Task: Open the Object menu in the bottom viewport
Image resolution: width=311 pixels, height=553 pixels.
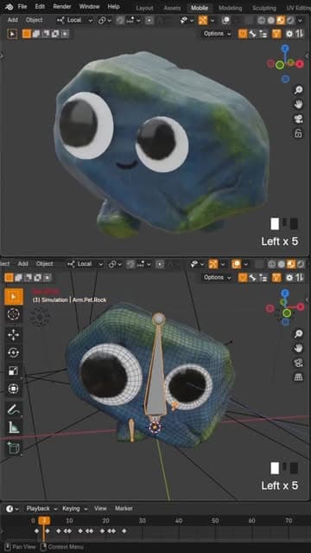Action: [45, 264]
